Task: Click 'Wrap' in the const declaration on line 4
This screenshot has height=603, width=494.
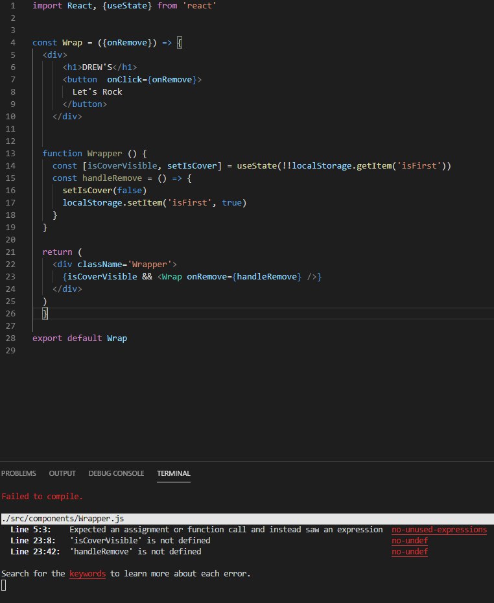Action: (72, 43)
